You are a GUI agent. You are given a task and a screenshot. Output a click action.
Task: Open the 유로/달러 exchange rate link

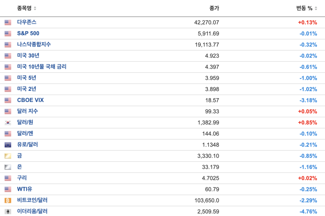(x=27, y=144)
